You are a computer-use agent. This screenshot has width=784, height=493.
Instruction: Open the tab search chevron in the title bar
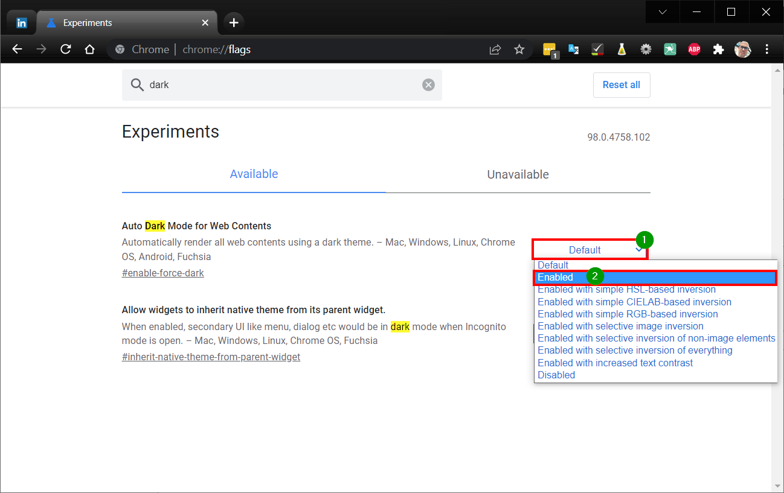(x=663, y=11)
